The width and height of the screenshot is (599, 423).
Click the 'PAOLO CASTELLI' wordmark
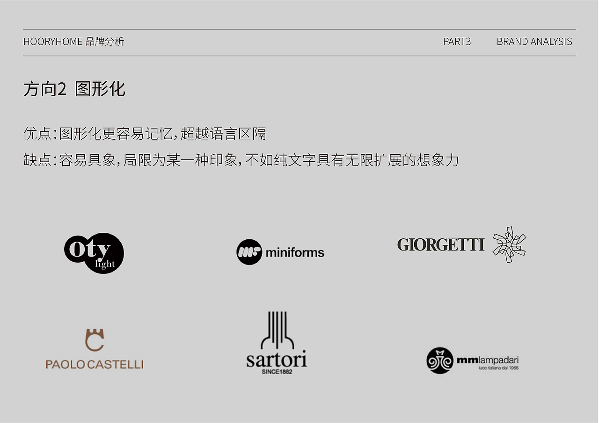[95, 364]
